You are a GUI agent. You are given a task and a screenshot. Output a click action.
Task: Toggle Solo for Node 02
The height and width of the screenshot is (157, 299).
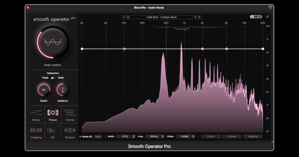click(x=98, y=136)
